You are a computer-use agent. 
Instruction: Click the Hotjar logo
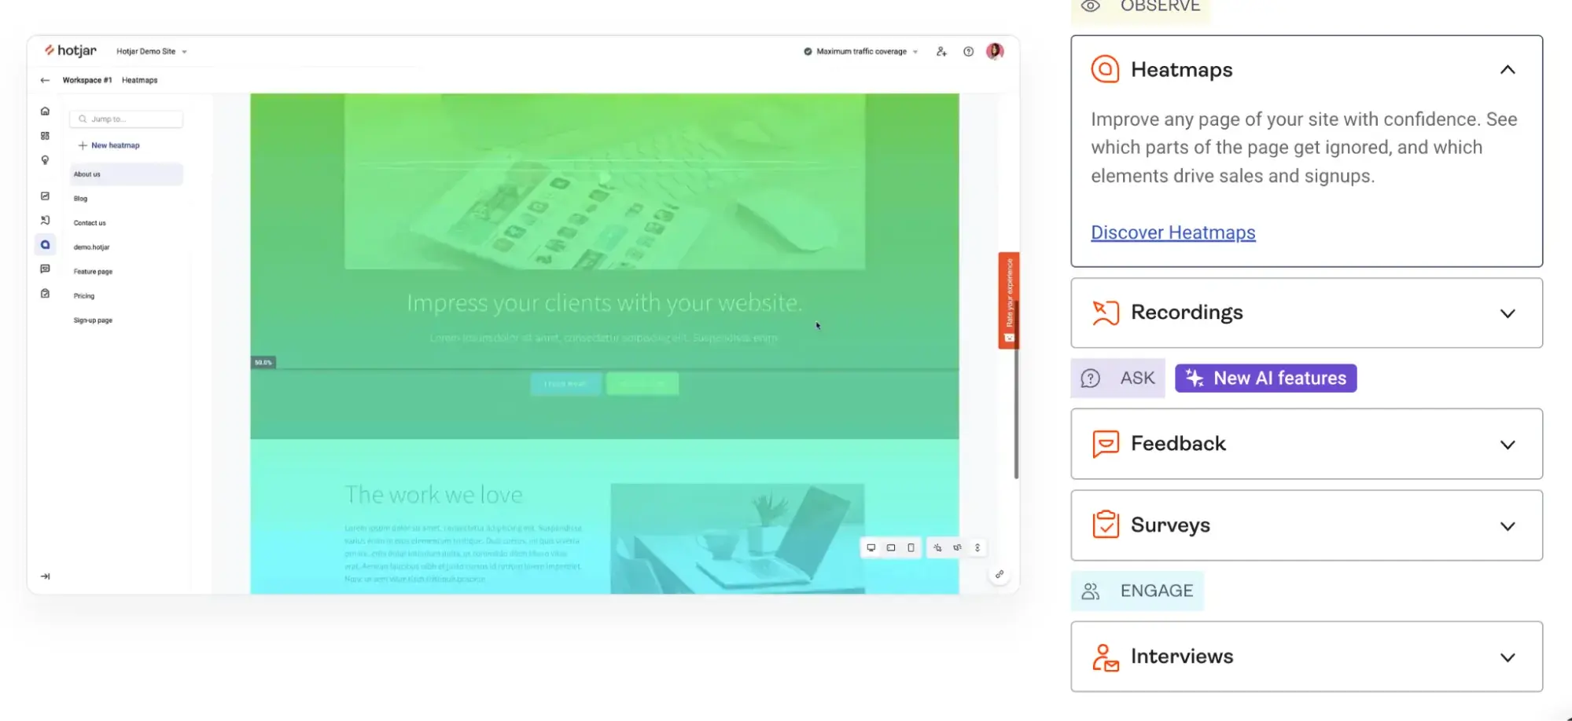[71, 51]
